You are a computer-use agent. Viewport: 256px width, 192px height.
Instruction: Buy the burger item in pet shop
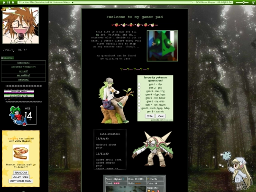149,191
